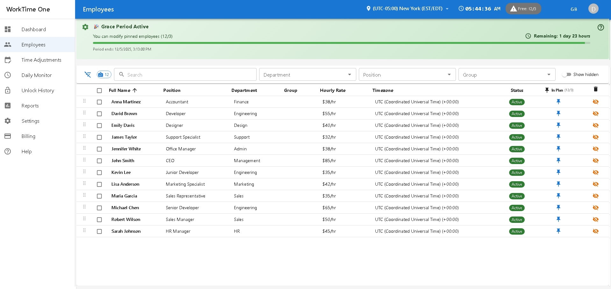Click the Active status badge for John Smith
This screenshot has height=289, width=611.
(517, 161)
